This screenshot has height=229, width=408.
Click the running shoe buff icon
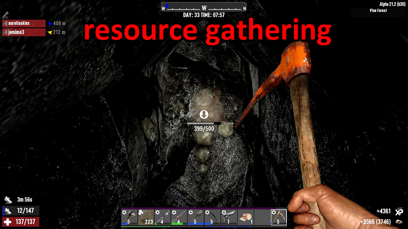8,200
